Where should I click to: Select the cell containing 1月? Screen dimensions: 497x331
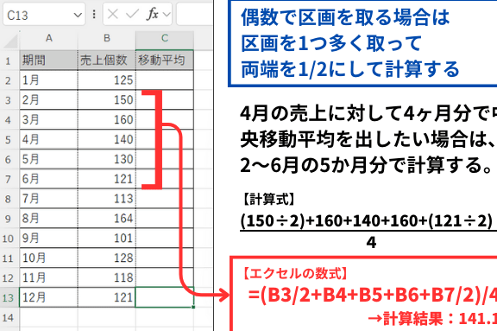(x=48, y=80)
